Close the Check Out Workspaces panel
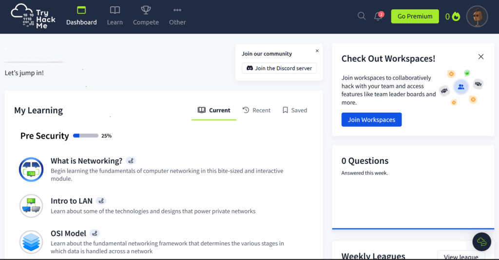Image resolution: width=499 pixels, height=260 pixels. click(481, 57)
